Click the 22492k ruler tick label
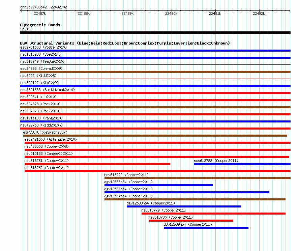The width and height of the screenshot is (300, 251). 259,13
